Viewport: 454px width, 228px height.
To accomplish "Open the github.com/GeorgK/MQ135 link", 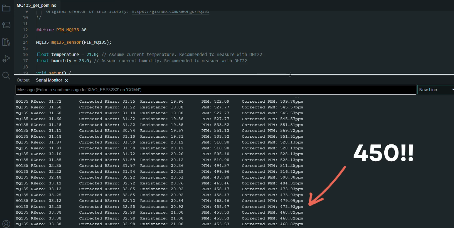I will tap(171, 11).
